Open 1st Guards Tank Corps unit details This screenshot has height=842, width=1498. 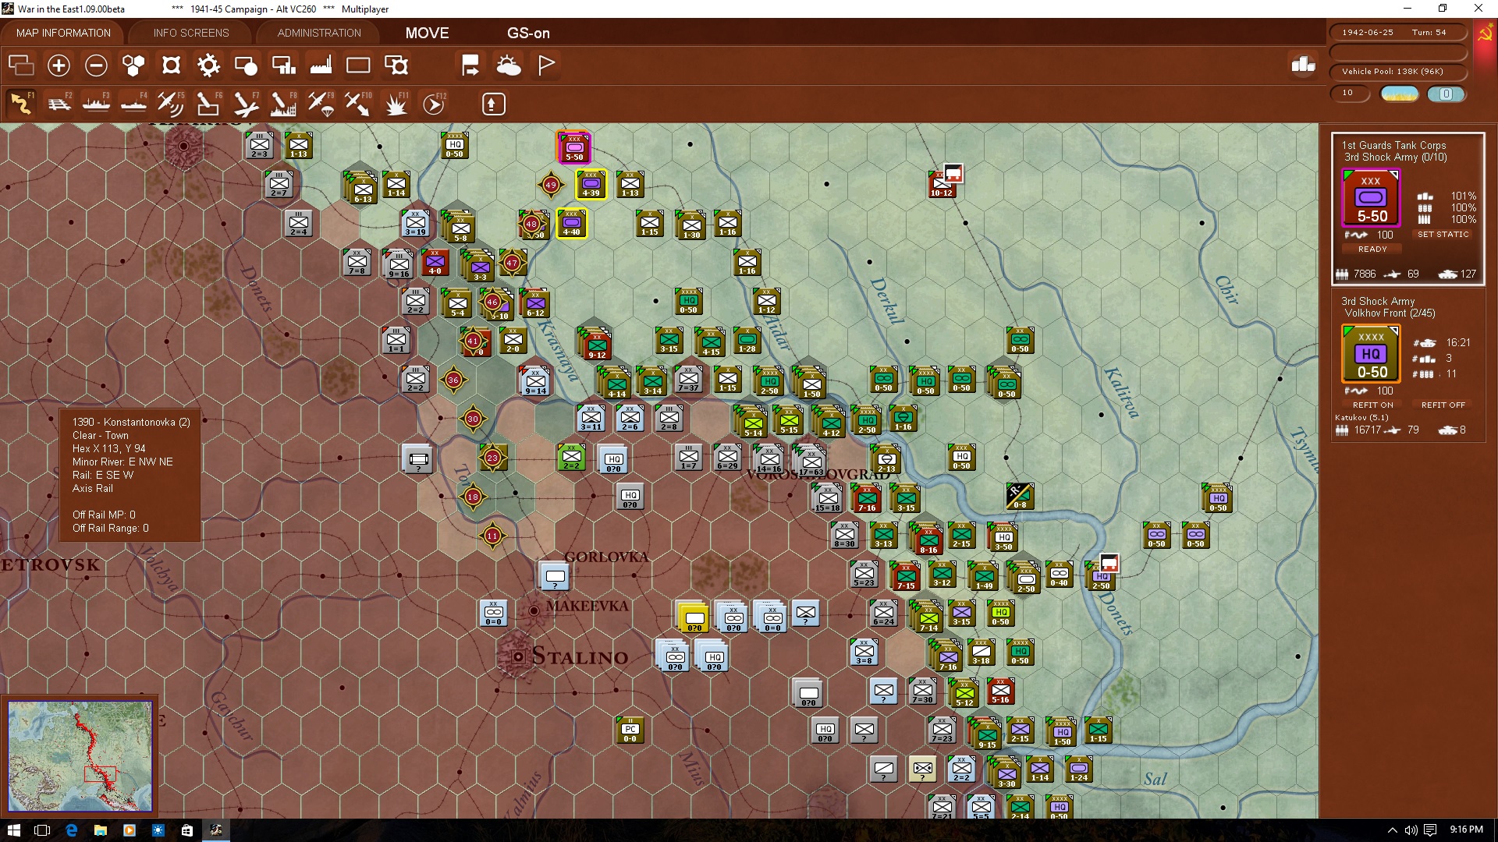(x=1393, y=145)
